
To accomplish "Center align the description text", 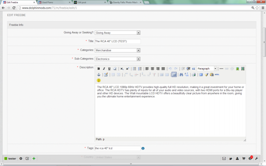I will click(153, 69).
